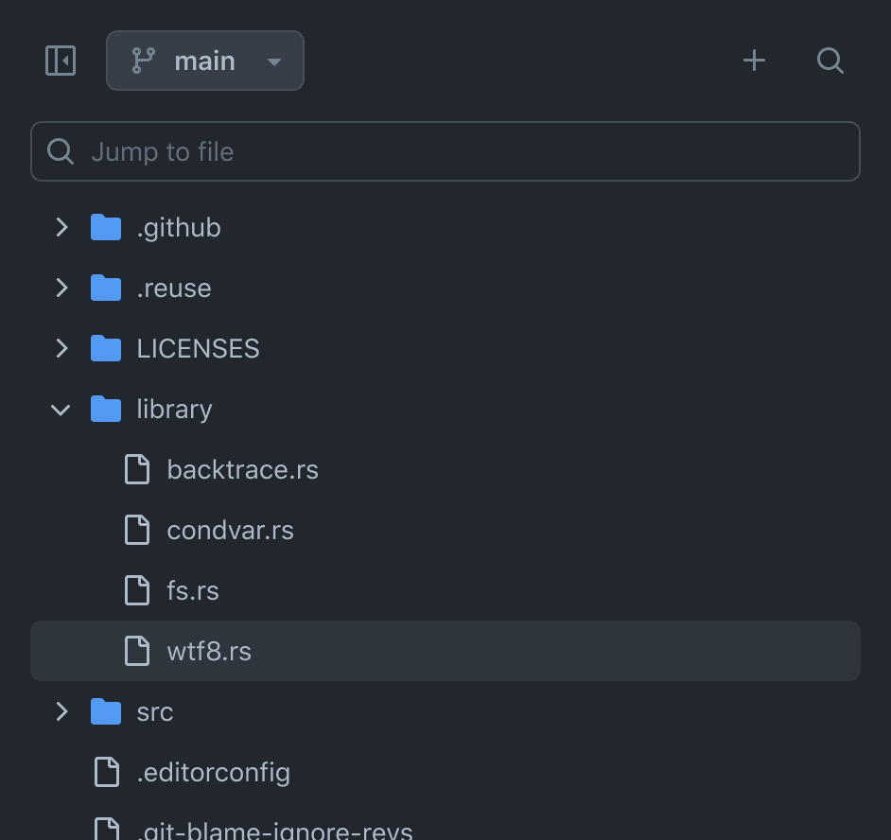
Task: Expand the .github folder chevron
Action: (x=61, y=227)
